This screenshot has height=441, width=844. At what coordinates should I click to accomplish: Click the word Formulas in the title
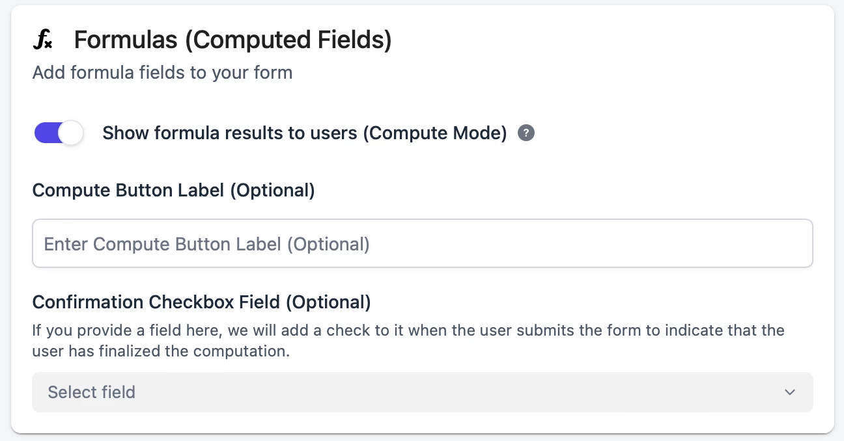click(x=126, y=40)
